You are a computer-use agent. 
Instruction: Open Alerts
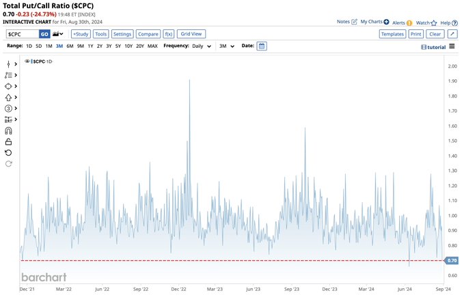point(402,23)
